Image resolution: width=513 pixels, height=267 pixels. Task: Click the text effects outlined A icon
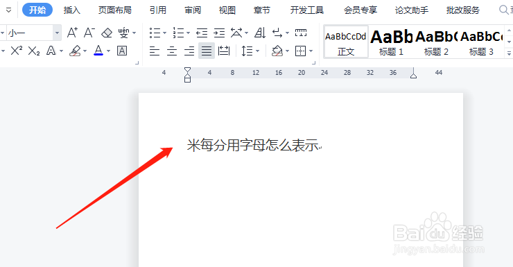(x=51, y=51)
